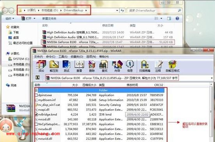
Task: Open Recent Places (最近访问的位置) in sidebar
Action: point(21,43)
